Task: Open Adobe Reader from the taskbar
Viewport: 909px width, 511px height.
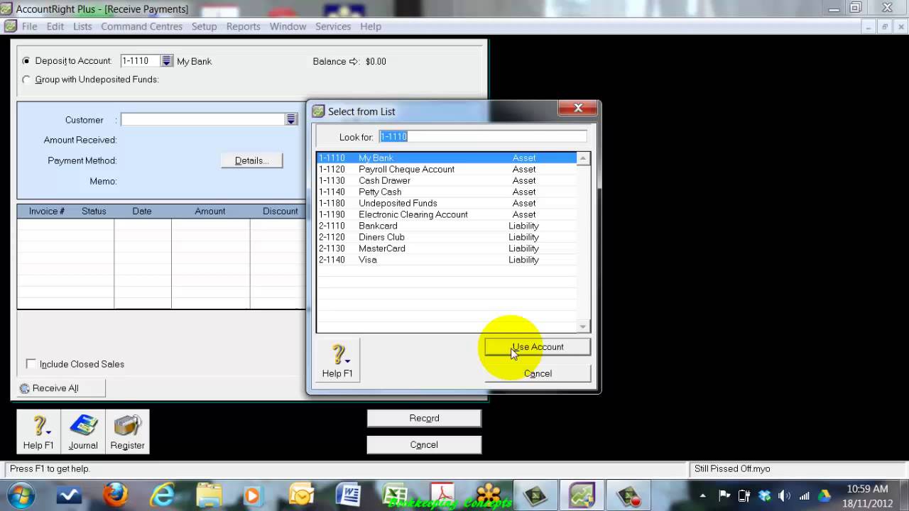Action: coord(442,494)
